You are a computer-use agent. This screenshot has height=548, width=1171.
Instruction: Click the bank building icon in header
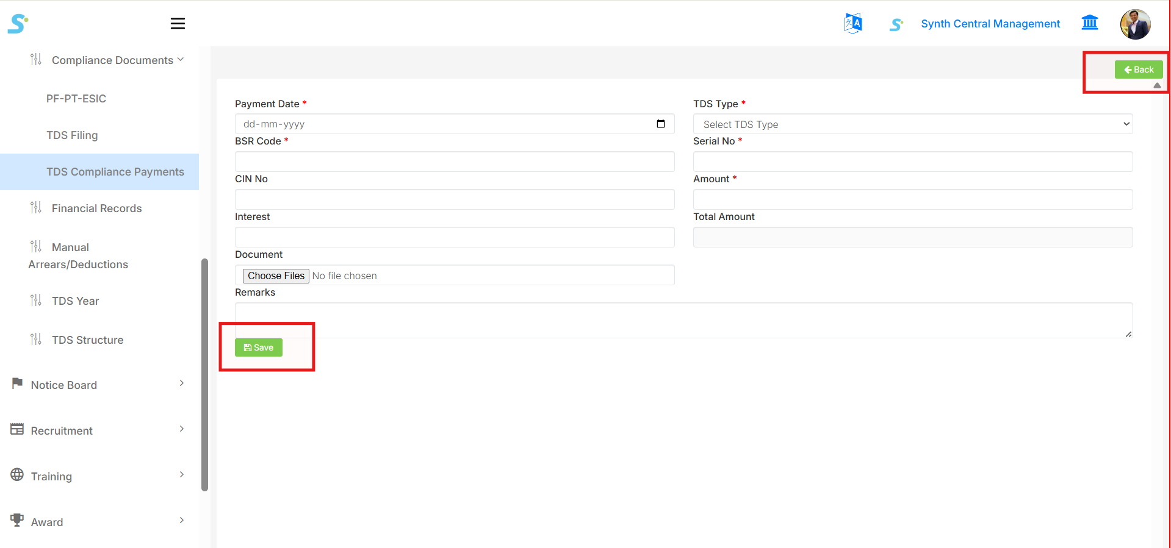(1089, 23)
